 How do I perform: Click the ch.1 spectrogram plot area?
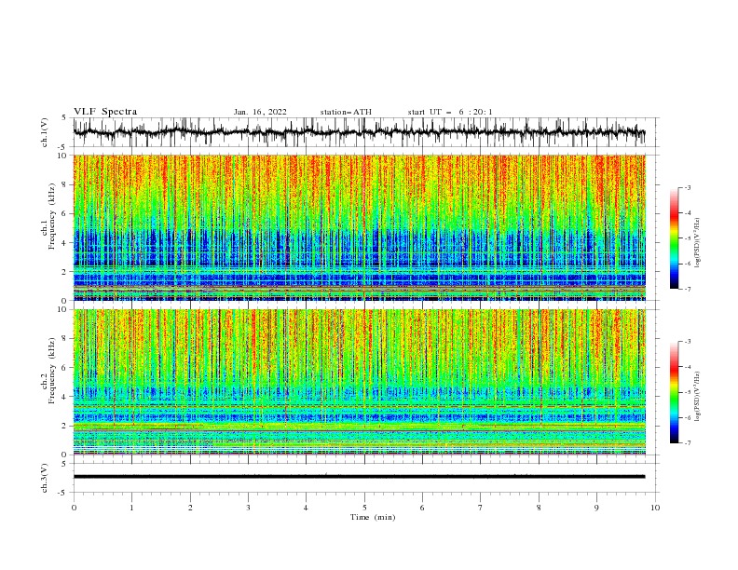point(359,227)
